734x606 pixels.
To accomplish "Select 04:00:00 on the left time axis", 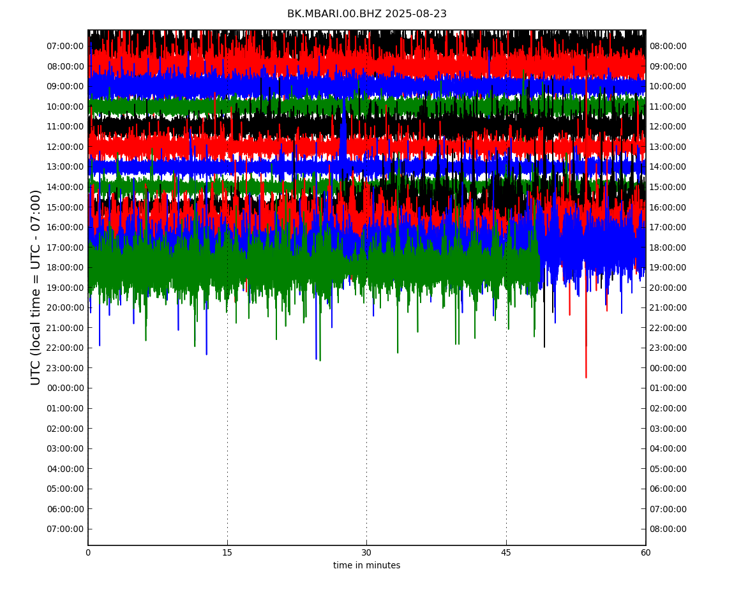I will 66,469.
